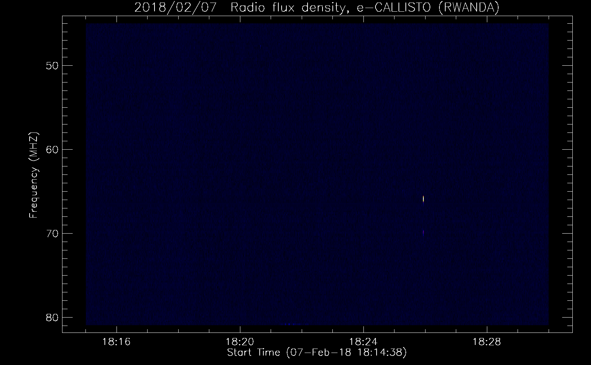Viewport: 591px width, 365px height.
Task: Click the 18:16 time tick label
Action: click(x=117, y=342)
